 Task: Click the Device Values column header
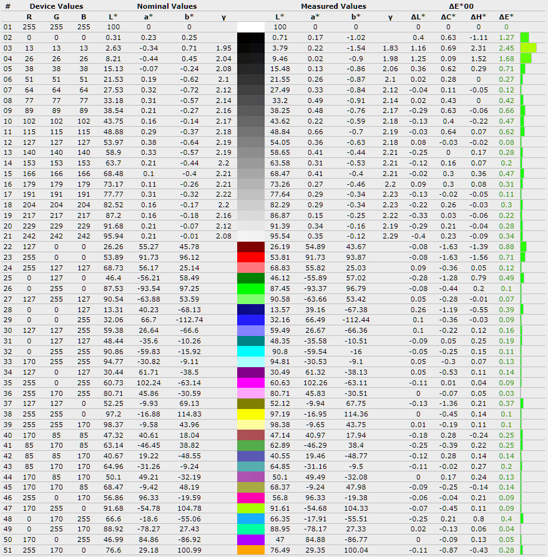56,6
